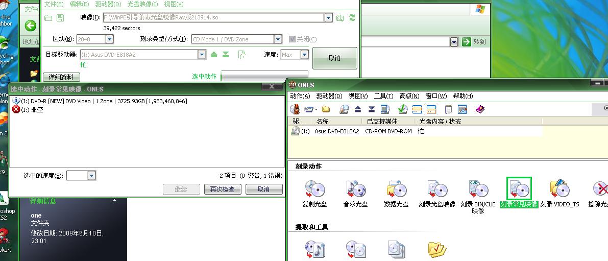Collapse the 详细信息 panel chevron
Screen dimensions: 608x261
point(114,201)
